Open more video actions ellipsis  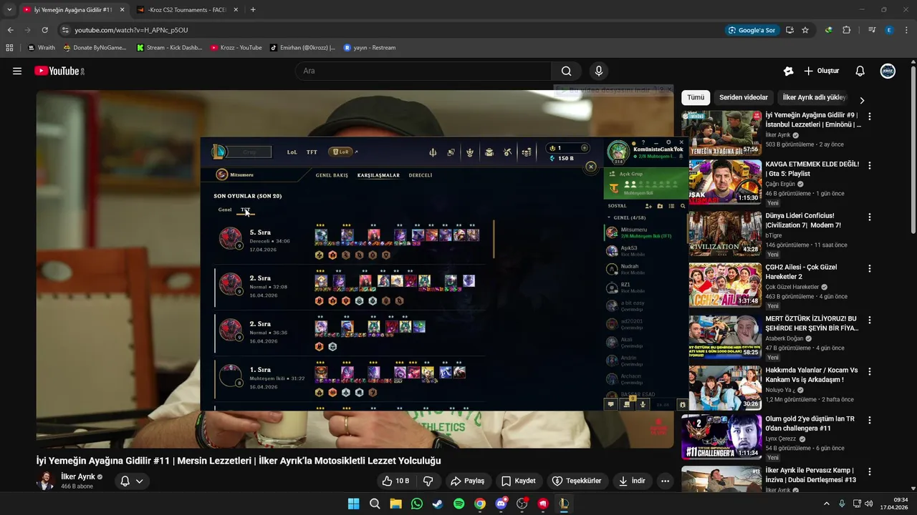(x=666, y=481)
